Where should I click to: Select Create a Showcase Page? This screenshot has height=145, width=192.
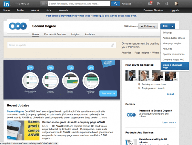click(x=175, y=66)
